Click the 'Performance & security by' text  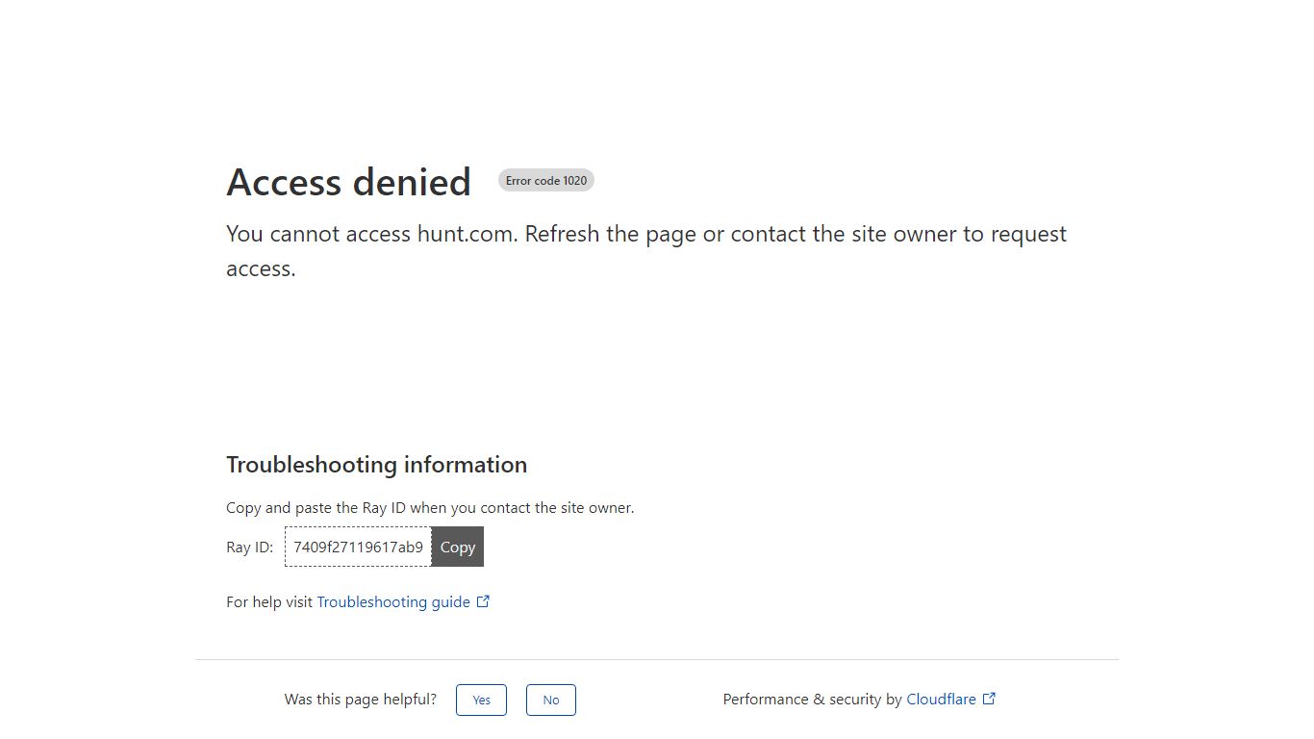813,700
